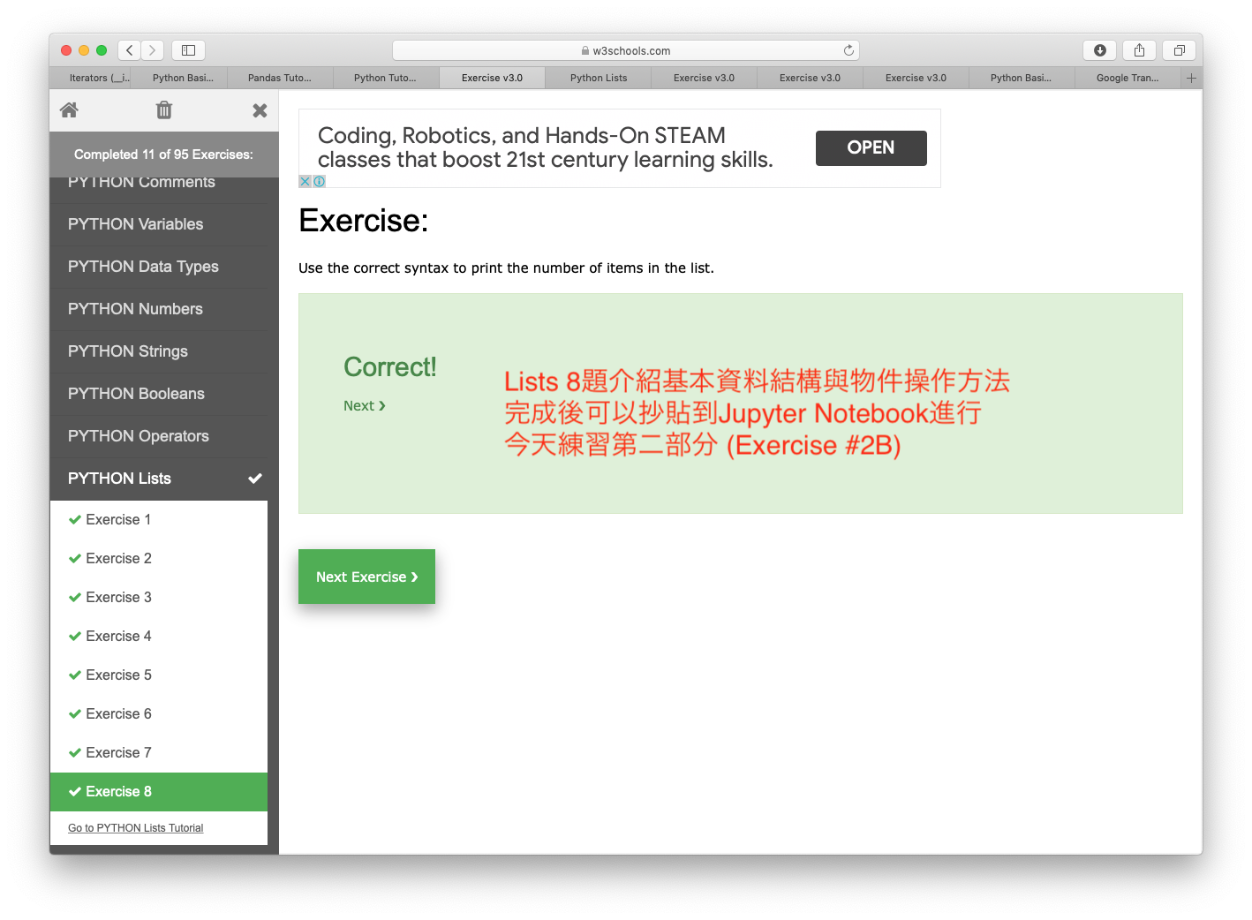Click the green Next Exercise button

coord(366,577)
